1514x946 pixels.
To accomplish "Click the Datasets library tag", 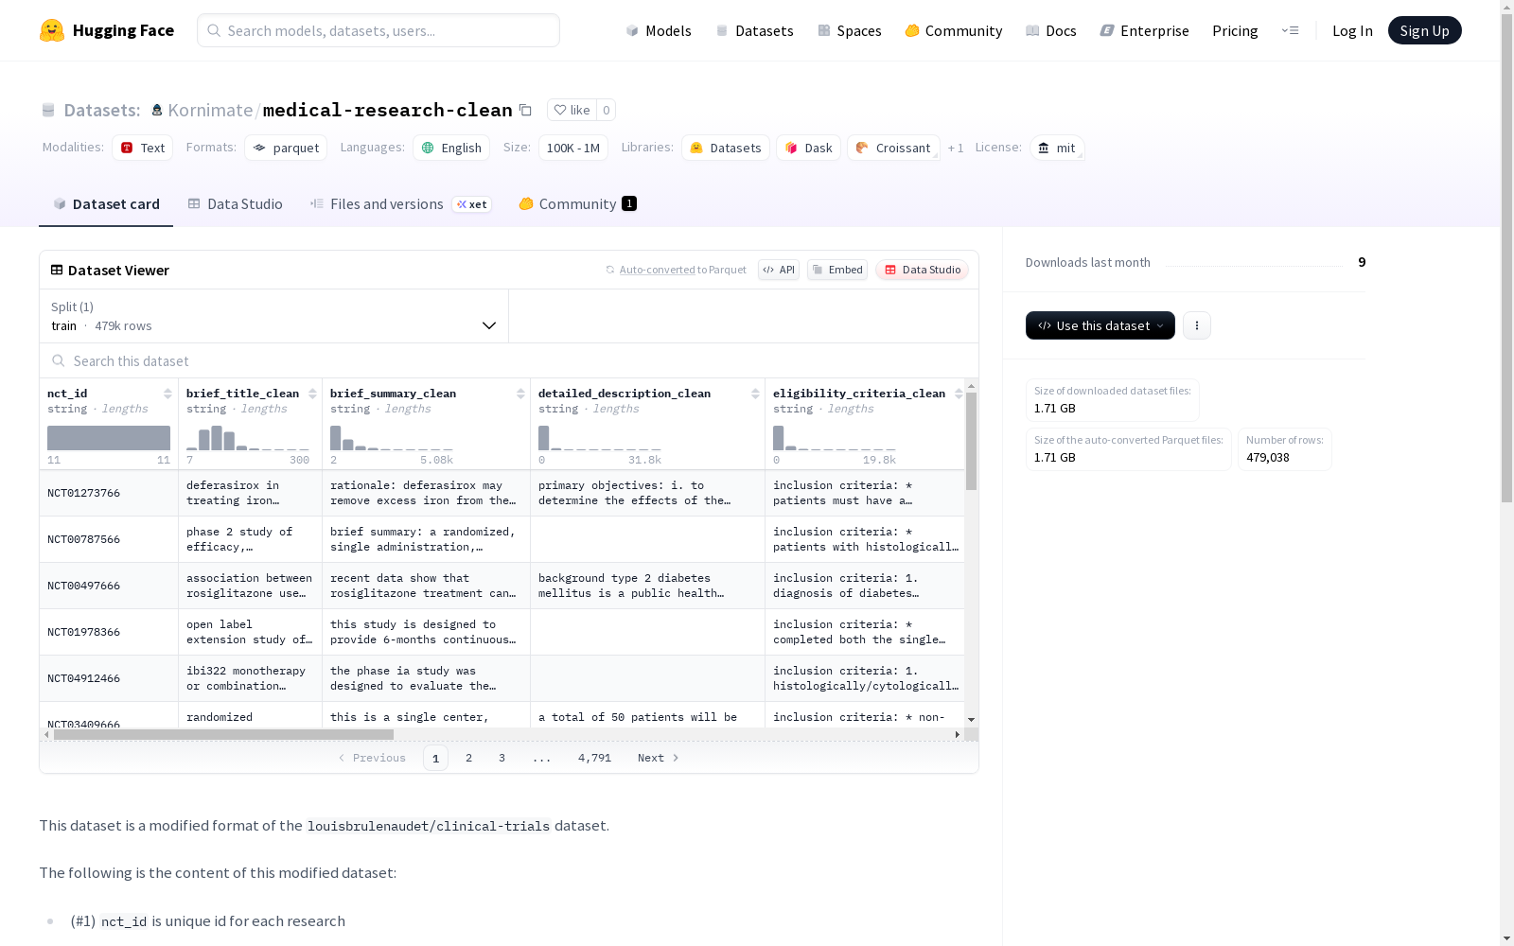I will 726,148.
